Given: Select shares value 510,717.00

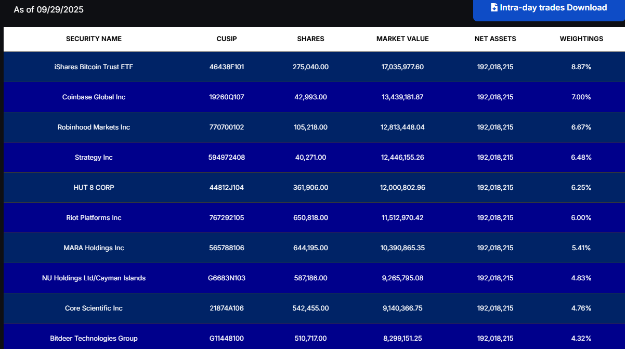Looking at the screenshot, I should (x=310, y=339).
